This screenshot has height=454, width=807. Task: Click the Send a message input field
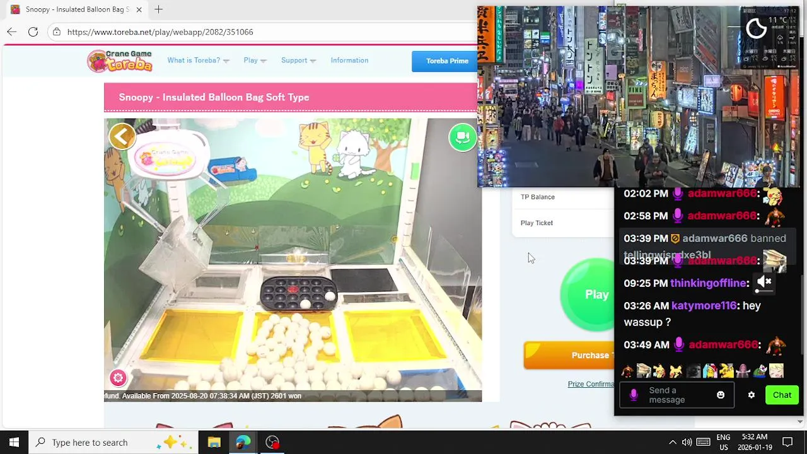[x=676, y=395]
